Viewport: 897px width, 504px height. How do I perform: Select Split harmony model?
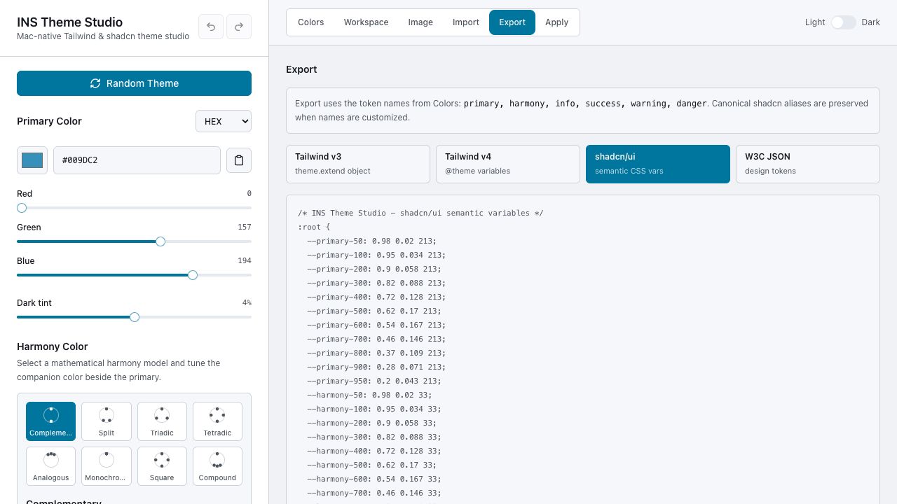pyautogui.click(x=107, y=421)
